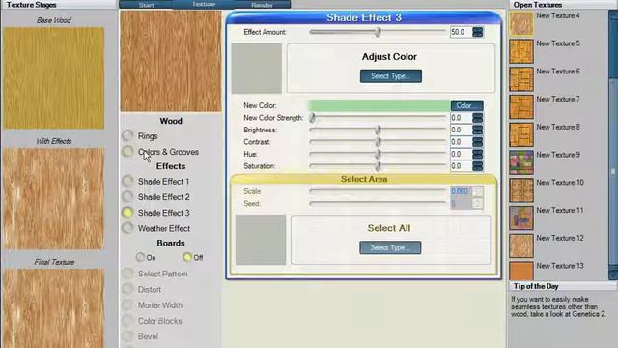Click the 'Select Area' section header

coord(364,179)
